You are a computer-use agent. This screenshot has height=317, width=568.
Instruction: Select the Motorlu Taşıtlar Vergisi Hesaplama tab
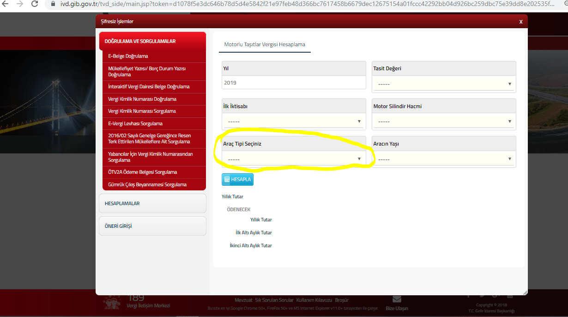[265, 45]
